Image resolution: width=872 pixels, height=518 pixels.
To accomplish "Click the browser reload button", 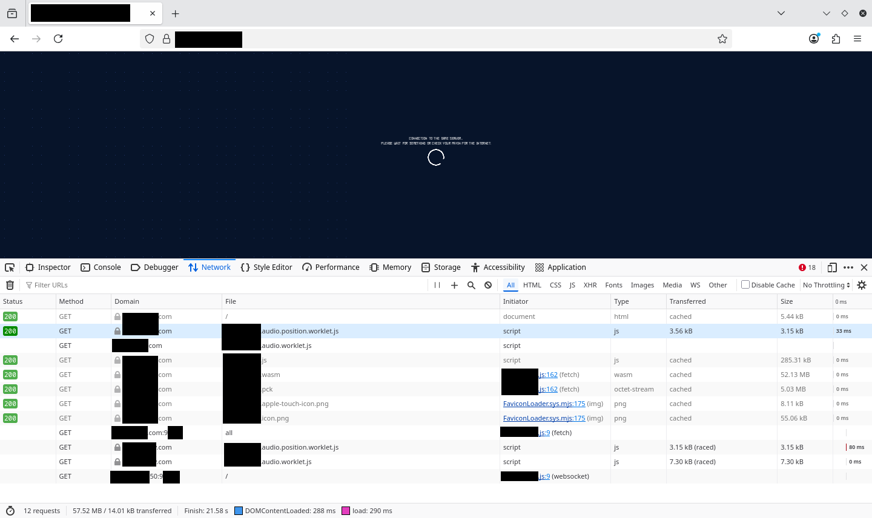I will coord(58,39).
